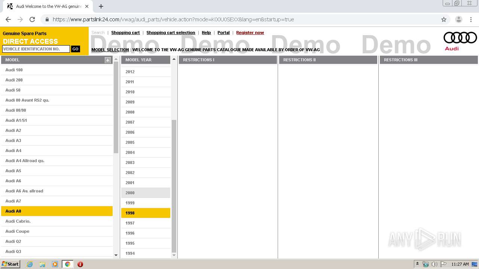479x269 pixels.
Task: Open the Shopping cart selection link
Action: coord(171,33)
